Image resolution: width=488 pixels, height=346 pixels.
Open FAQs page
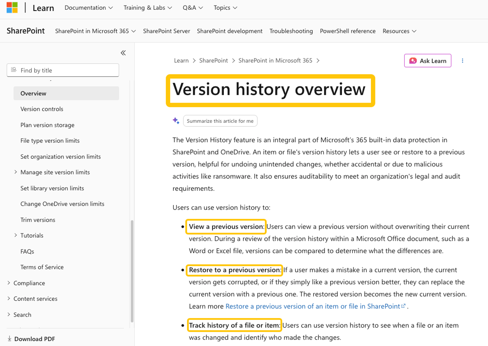click(27, 251)
